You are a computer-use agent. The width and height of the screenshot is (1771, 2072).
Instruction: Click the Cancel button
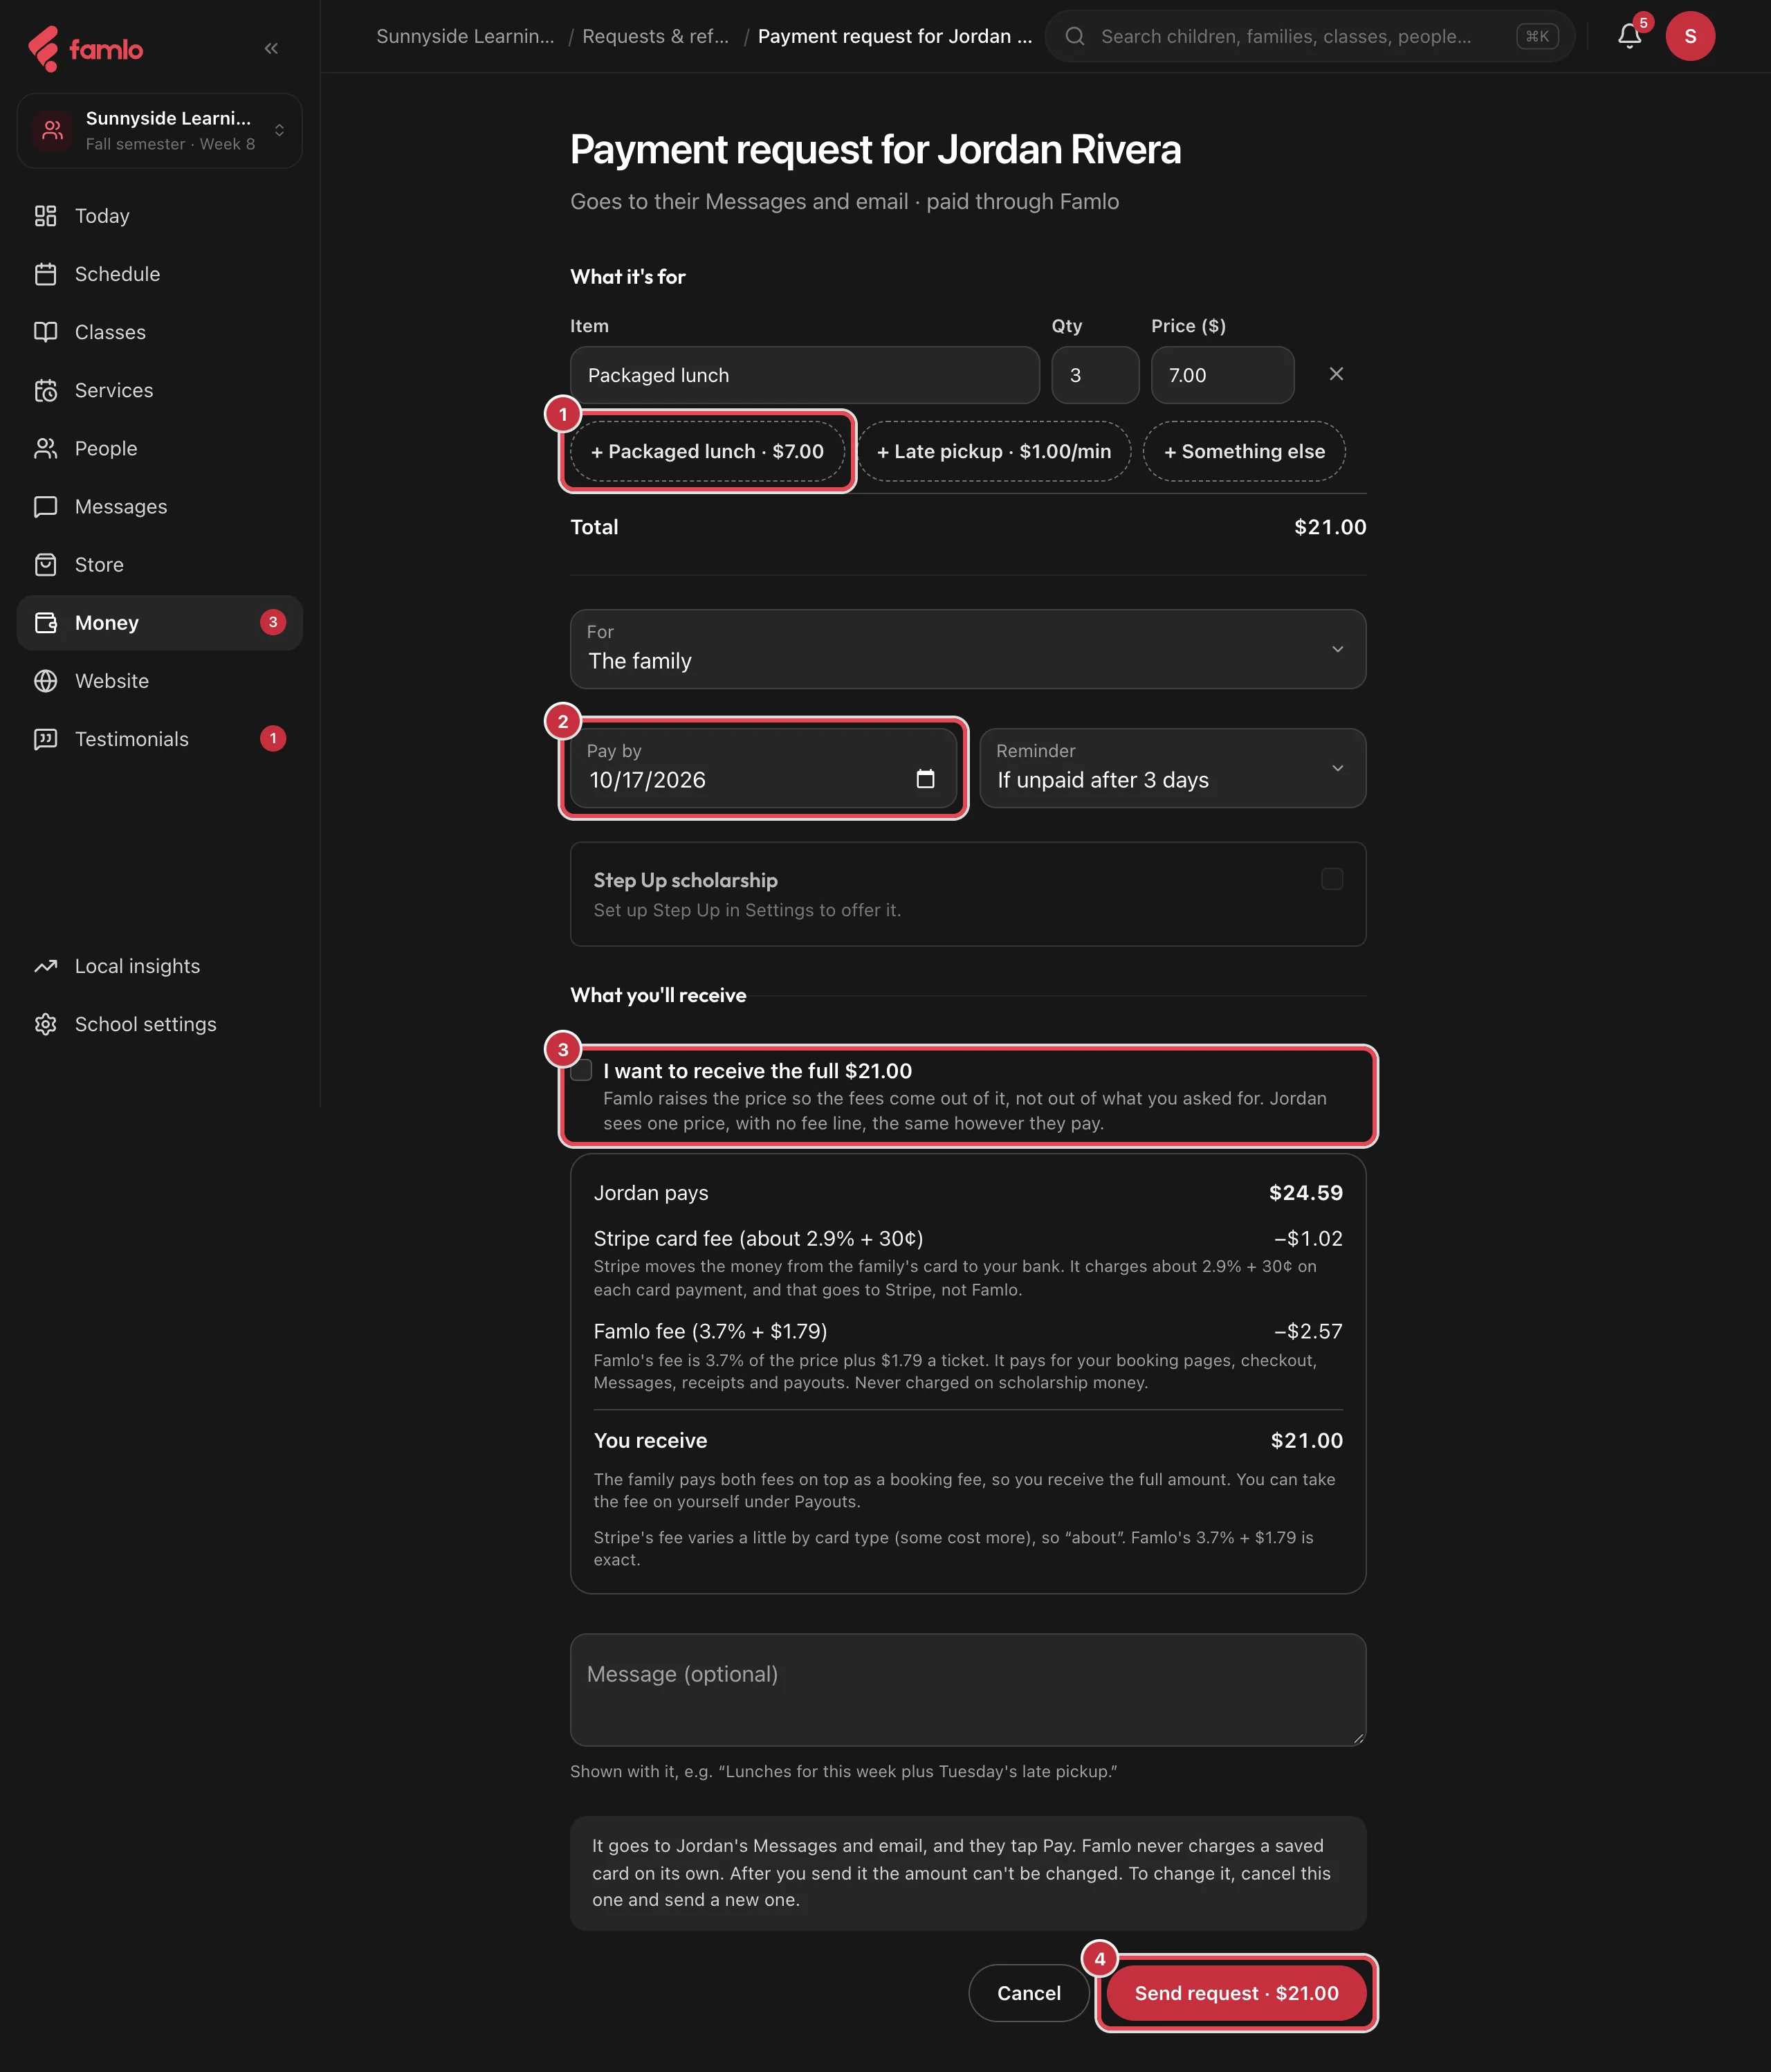1029,1993
